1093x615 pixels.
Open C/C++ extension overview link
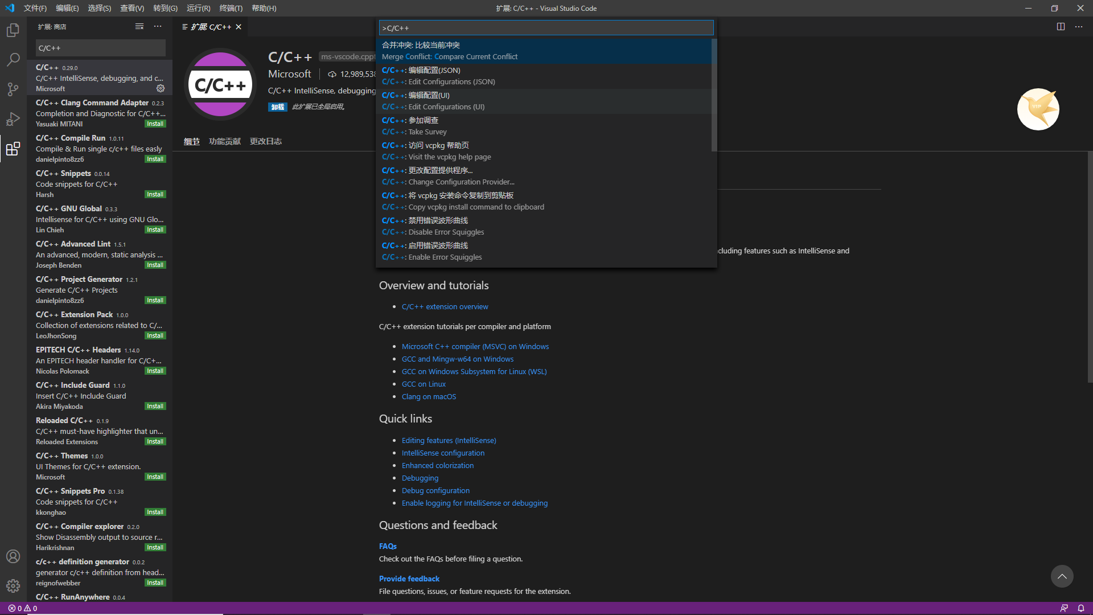pos(445,306)
